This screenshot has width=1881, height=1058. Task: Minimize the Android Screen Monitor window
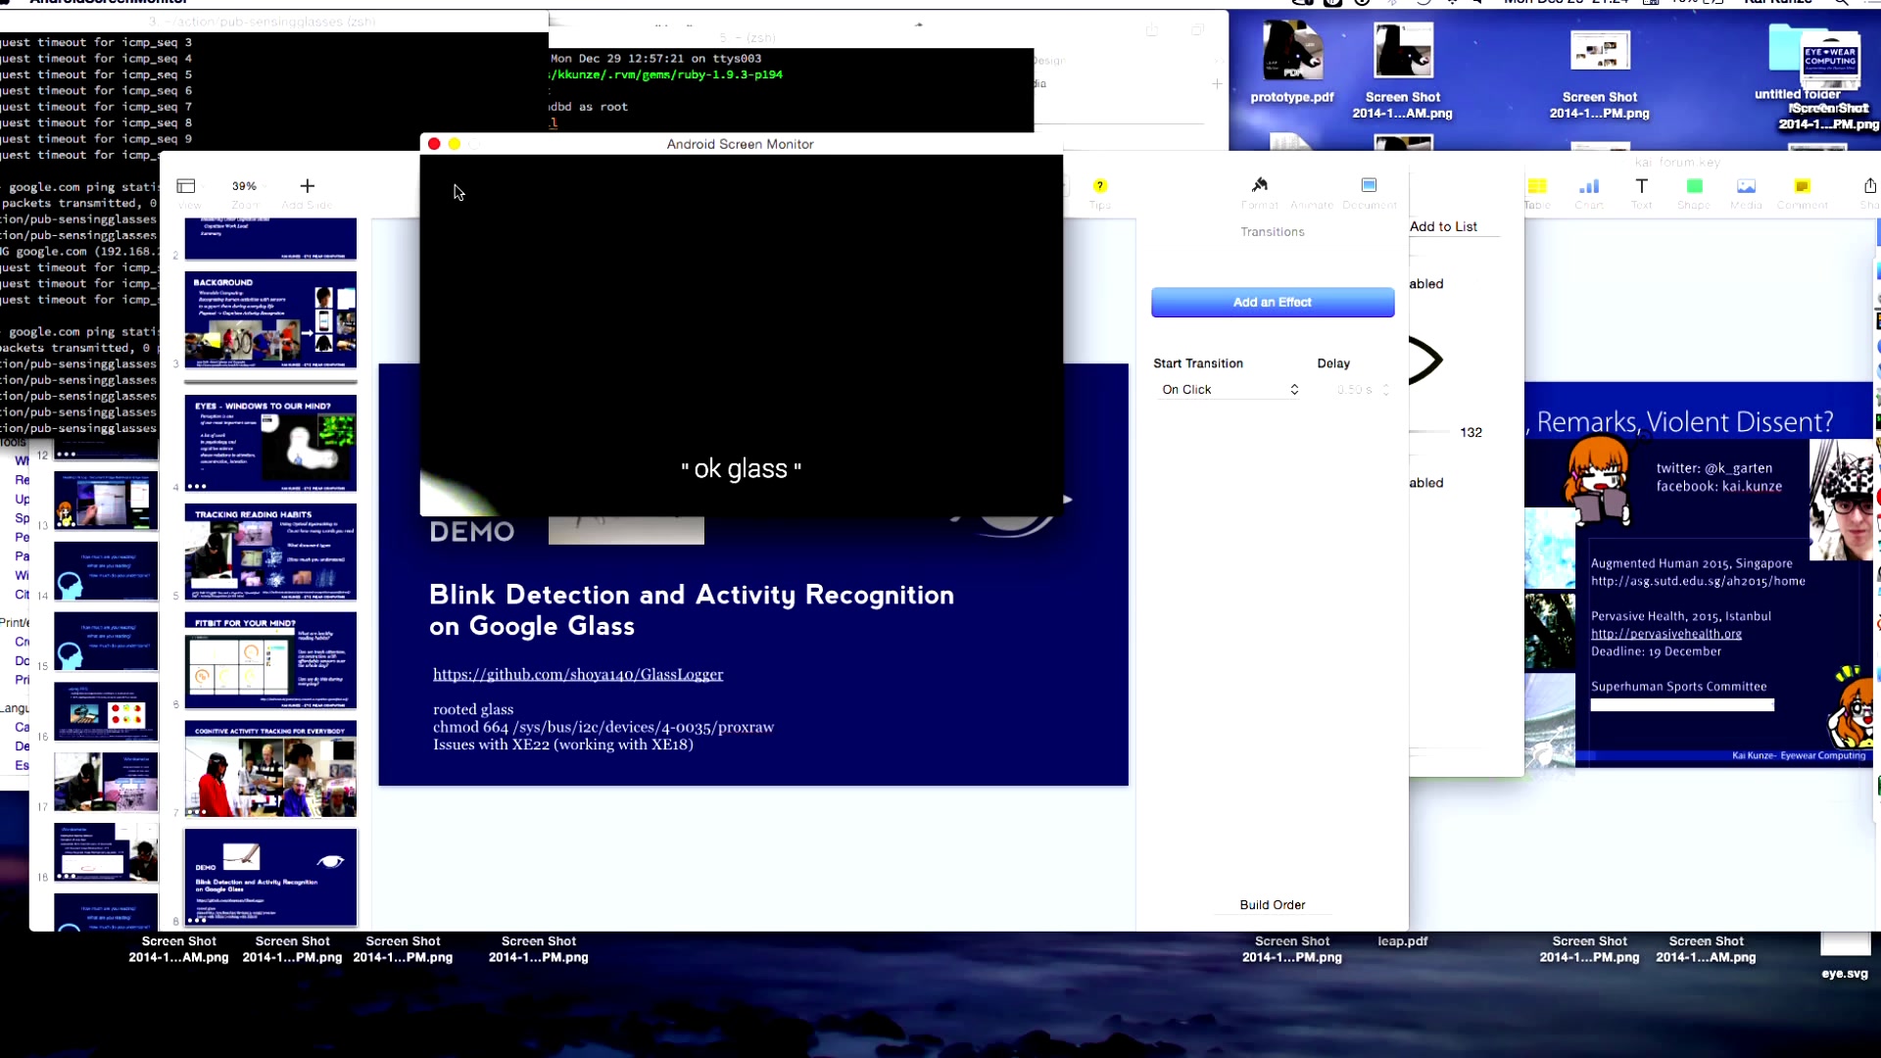coord(455,144)
